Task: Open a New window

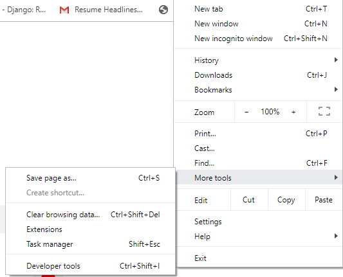Action: click(259, 24)
